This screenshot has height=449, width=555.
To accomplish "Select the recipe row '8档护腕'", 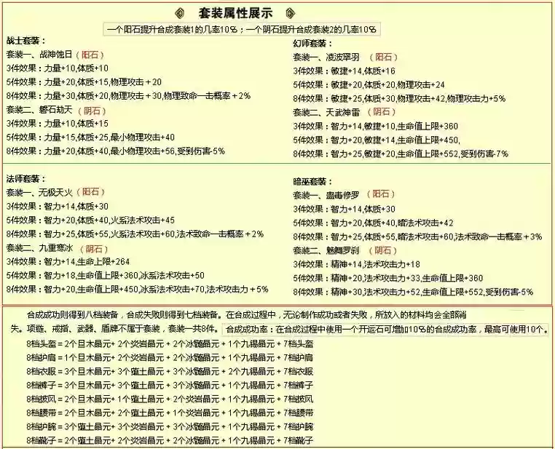I will (x=170, y=426).
